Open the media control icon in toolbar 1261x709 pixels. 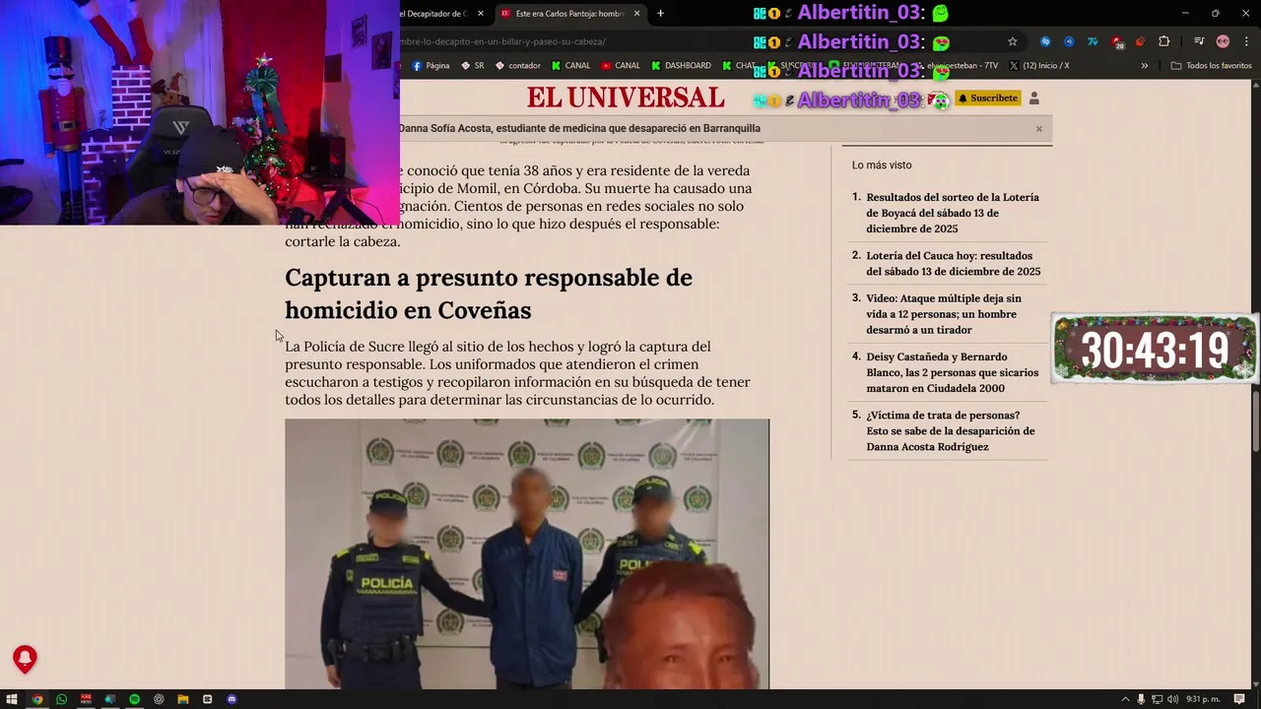(x=1199, y=41)
